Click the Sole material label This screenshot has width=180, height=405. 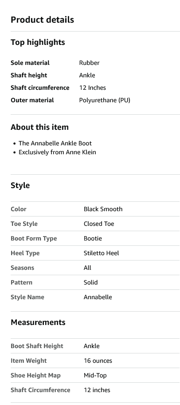point(30,63)
